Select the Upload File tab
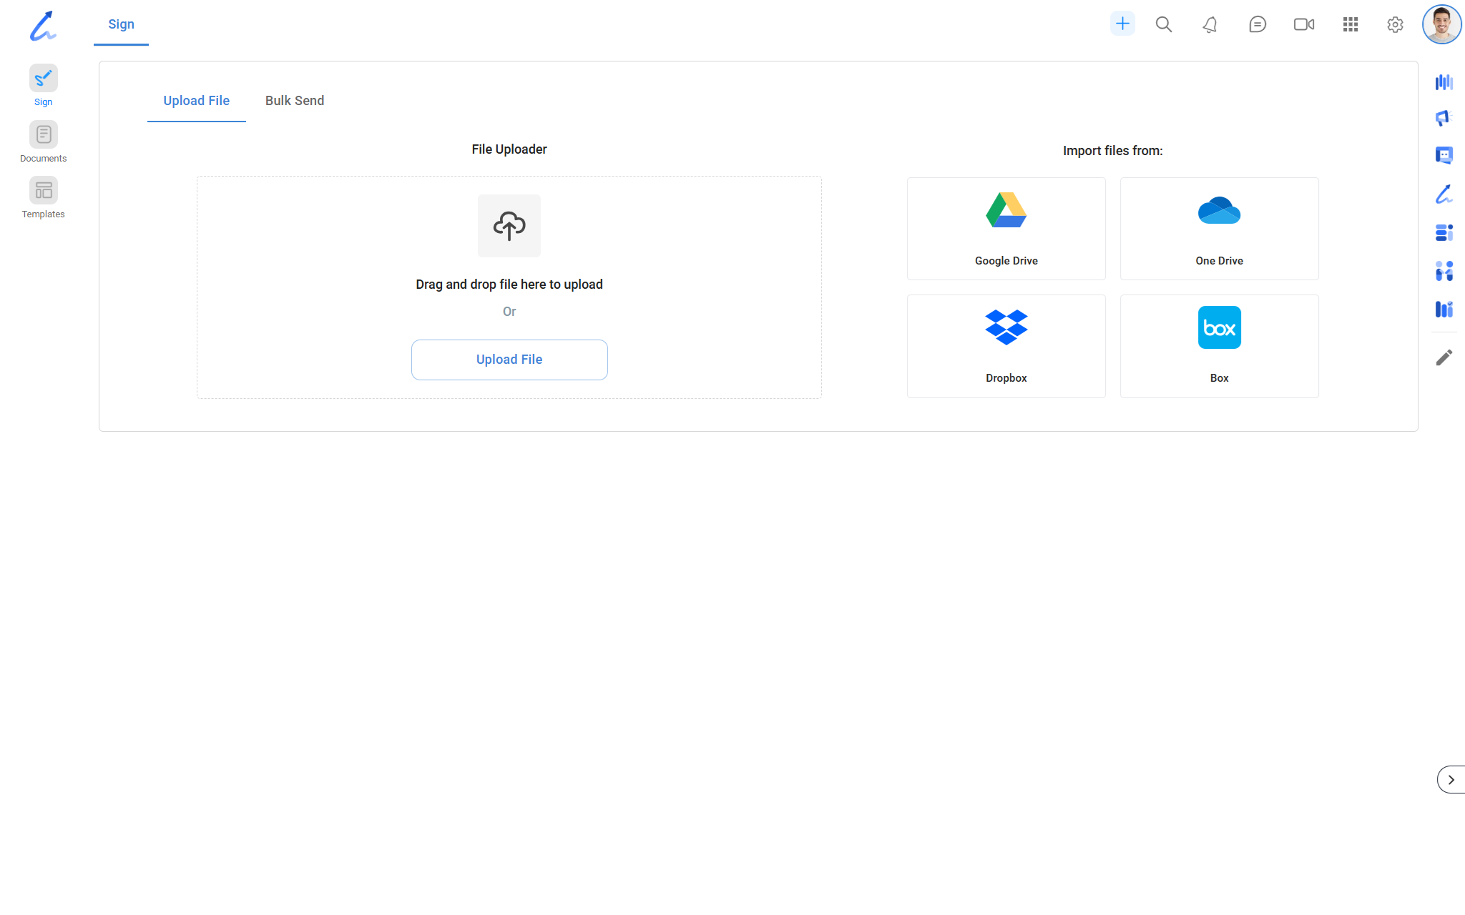This screenshot has width=1465, height=915. tap(196, 101)
